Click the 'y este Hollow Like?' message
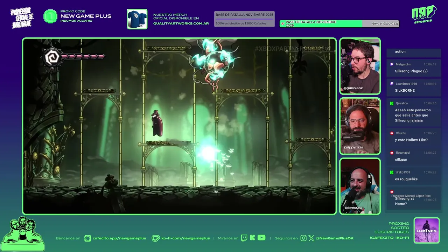 411,140
